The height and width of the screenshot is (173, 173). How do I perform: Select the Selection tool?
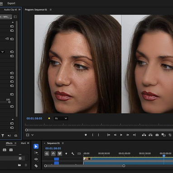pos(36,146)
